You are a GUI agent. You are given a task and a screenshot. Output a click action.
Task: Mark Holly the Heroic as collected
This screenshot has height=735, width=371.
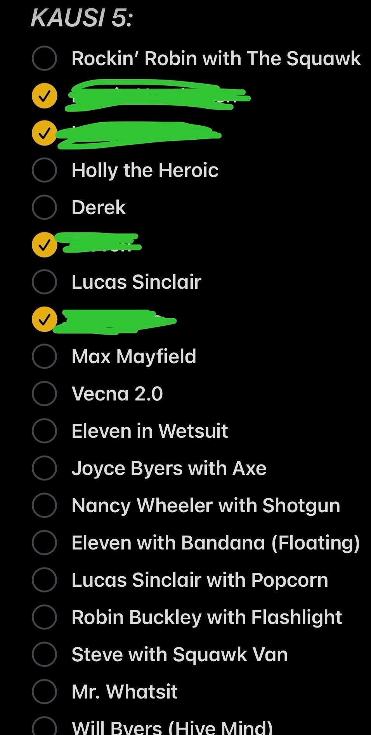point(44,170)
